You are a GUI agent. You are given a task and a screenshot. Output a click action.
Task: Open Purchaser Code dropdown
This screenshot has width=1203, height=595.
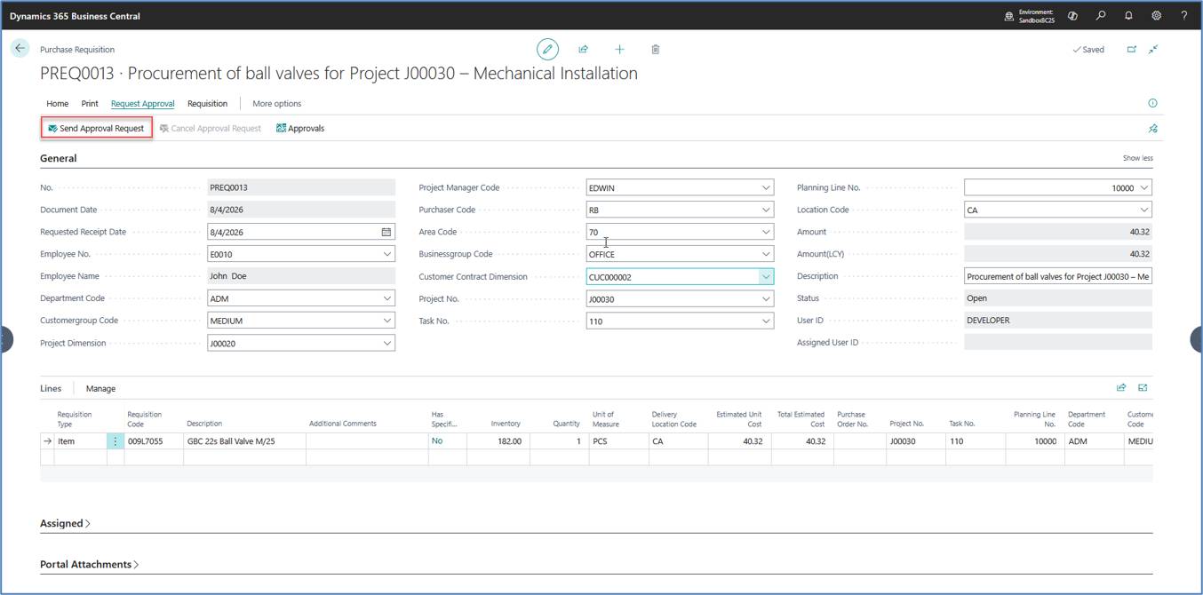766,210
